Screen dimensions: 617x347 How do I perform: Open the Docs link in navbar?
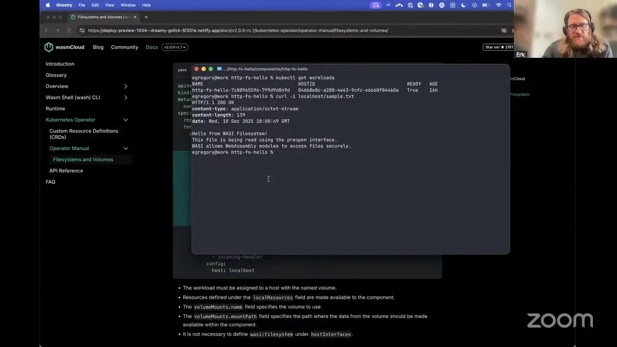click(x=152, y=47)
